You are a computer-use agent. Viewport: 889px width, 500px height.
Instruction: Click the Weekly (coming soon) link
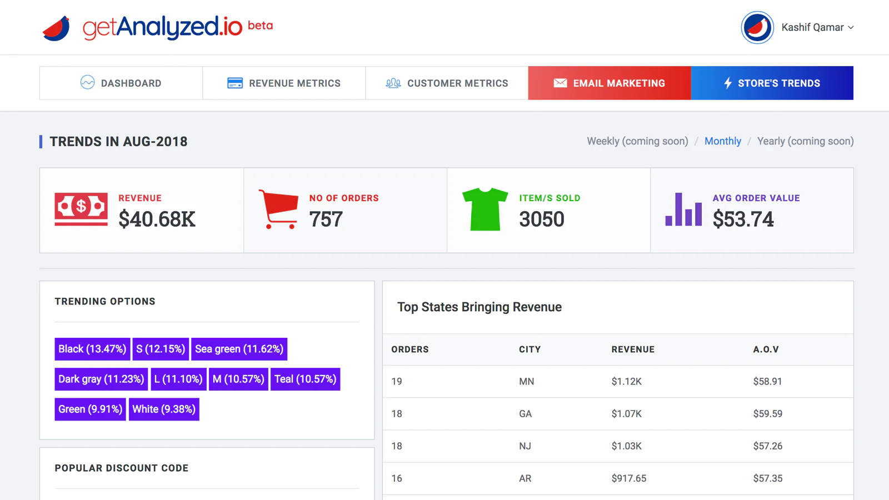pyautogui.click(x=637, y=141)
